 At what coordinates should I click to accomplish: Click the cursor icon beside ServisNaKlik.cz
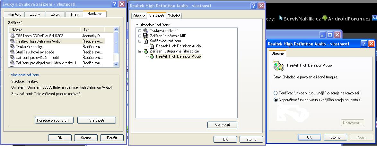tap(281, 18)
